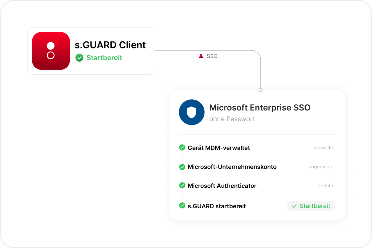The image size is (372, 248).
Task: Click the green check for Microsoft Authenticator
Action: [182, 186]
